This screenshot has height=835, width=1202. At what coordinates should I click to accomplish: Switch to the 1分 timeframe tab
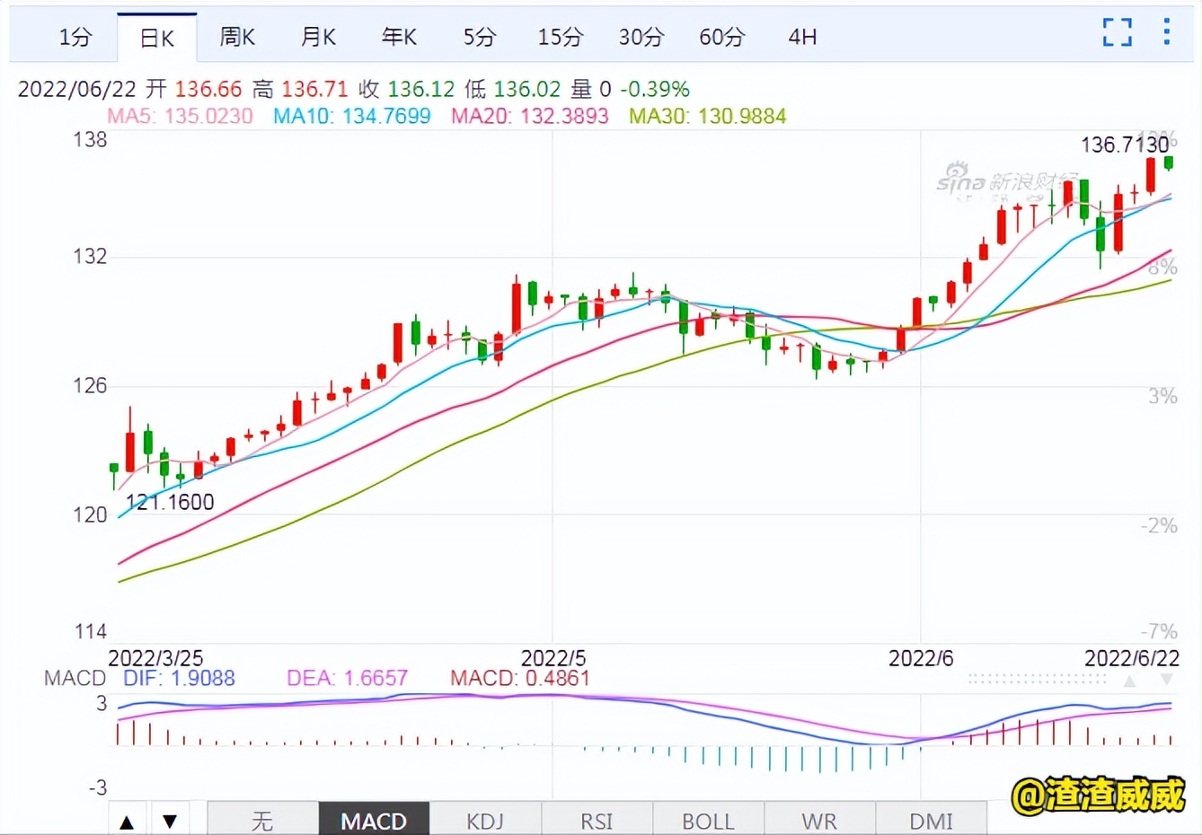(75, 37)
